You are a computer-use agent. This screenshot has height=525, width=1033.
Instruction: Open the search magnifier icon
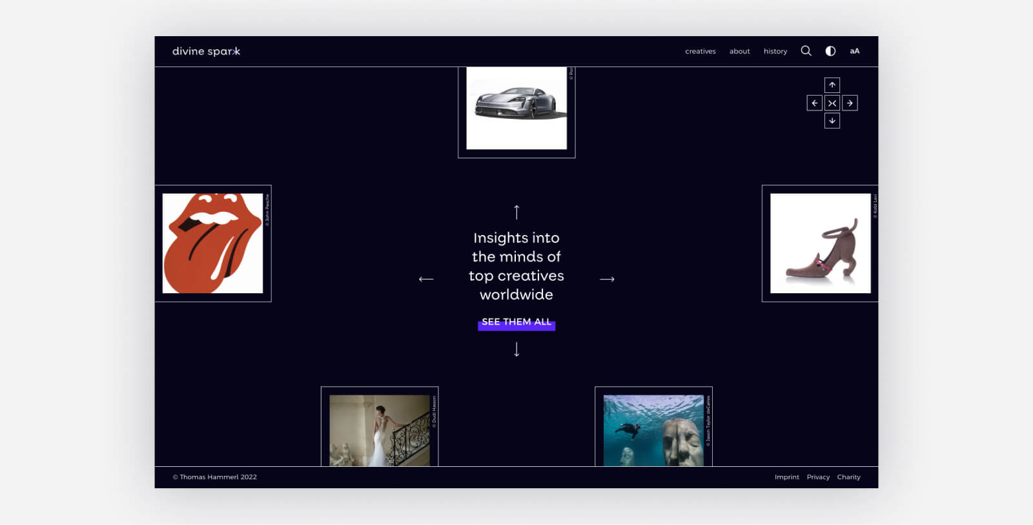(806, 51)
